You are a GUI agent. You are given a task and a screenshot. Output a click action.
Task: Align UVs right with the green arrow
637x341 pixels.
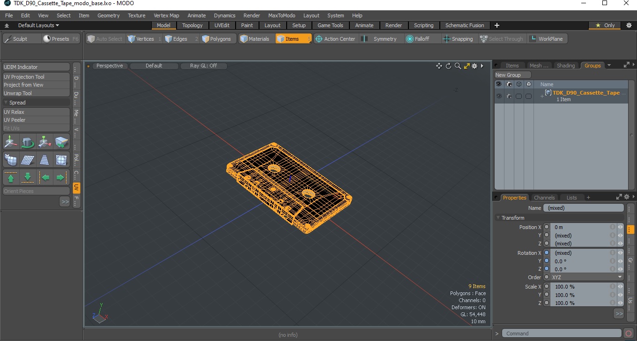[61, 178]
